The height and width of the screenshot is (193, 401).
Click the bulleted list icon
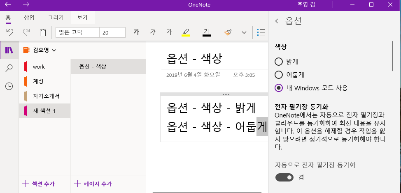(x=261, y=32)
